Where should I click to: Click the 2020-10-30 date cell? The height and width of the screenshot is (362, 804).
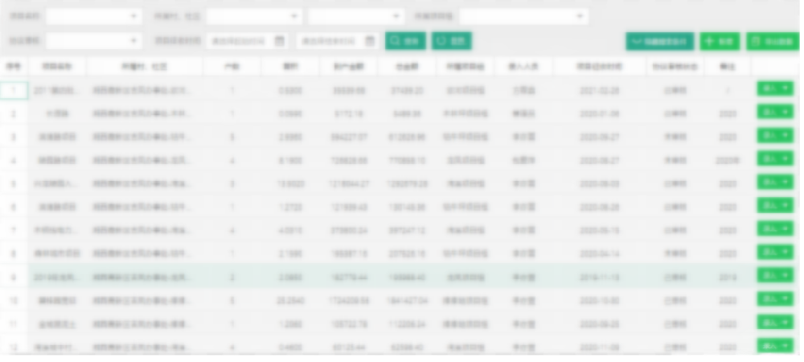600,301
